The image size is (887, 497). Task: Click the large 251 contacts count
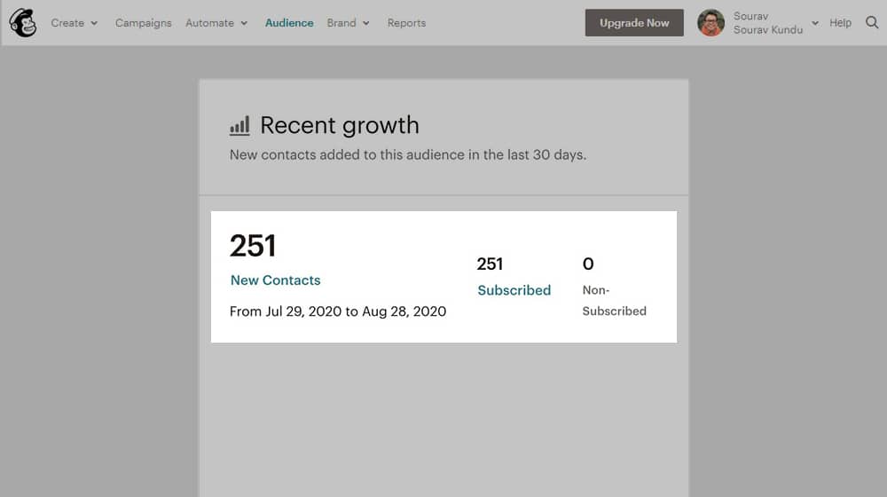pyautogui.click(x=253, y=246)
